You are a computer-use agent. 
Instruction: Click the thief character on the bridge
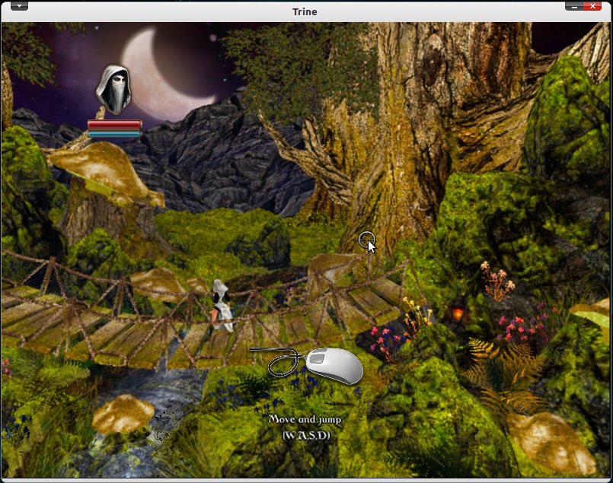coord(222,304)
